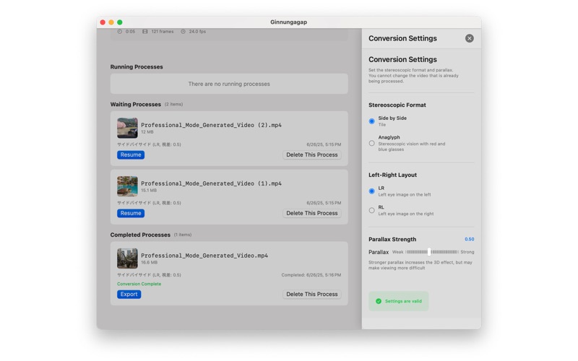This screenshot has height=361, width=578.
Task: Select the Professional_Mode_Generated_Video (2).mp4 filename
Action: (211, 125)
